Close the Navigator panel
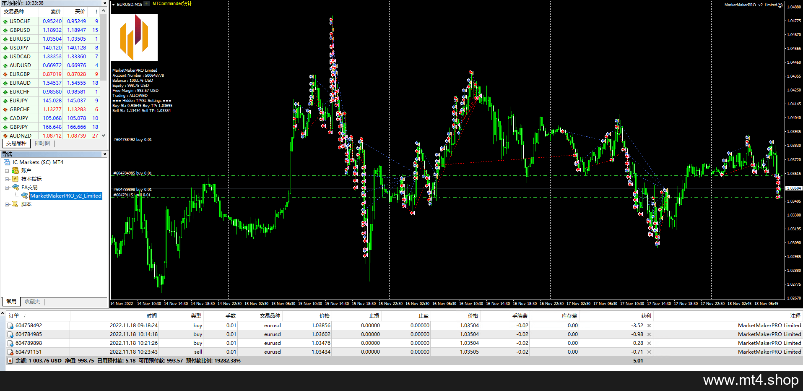This screenshot has height=391, width=803. coord(105,154)
